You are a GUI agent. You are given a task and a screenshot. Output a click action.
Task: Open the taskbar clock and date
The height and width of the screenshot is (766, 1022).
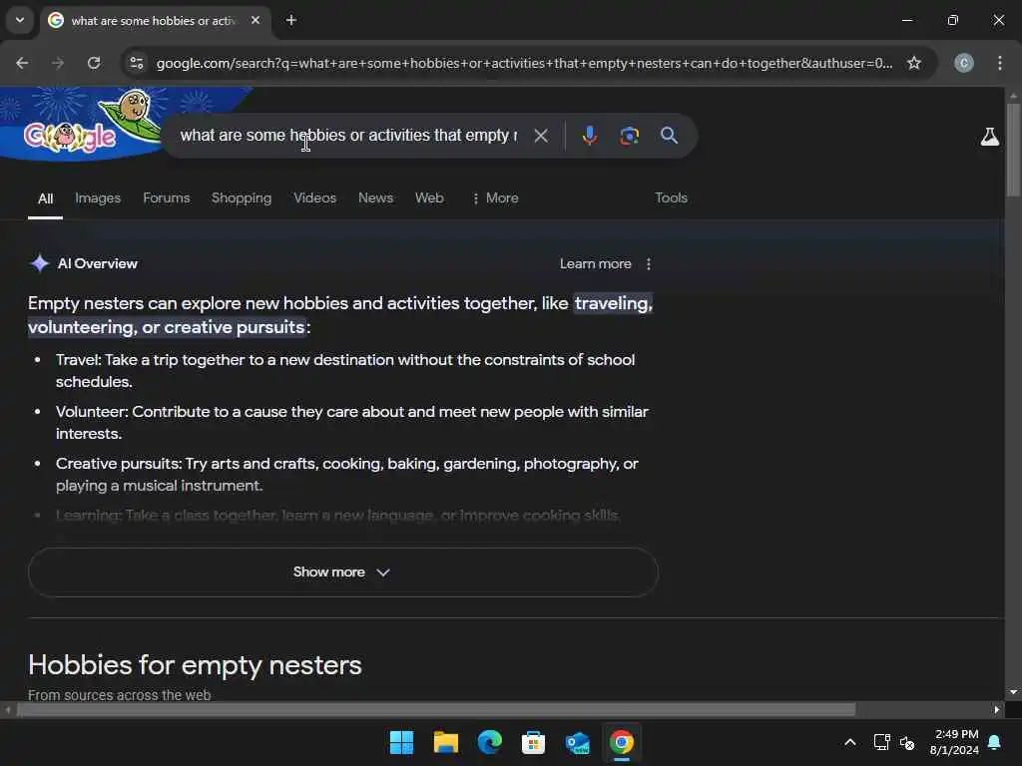(954, 742)
